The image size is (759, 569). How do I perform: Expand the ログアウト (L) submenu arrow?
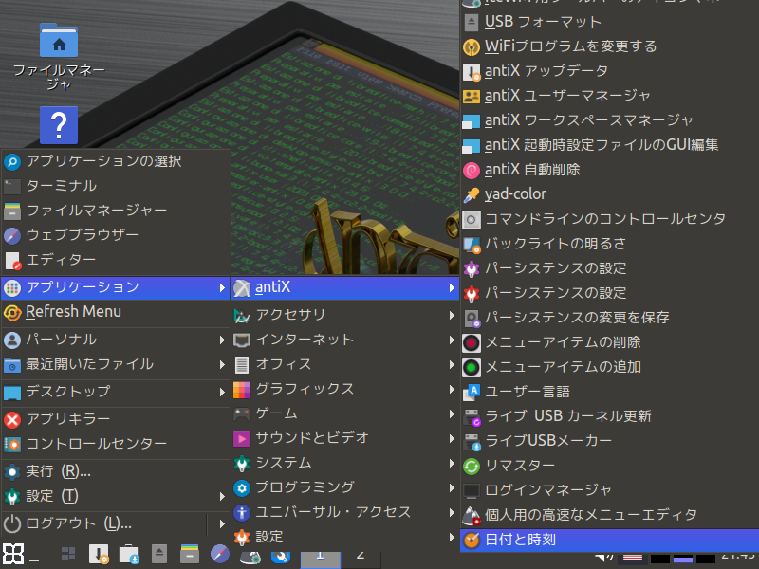pos(222,524)
